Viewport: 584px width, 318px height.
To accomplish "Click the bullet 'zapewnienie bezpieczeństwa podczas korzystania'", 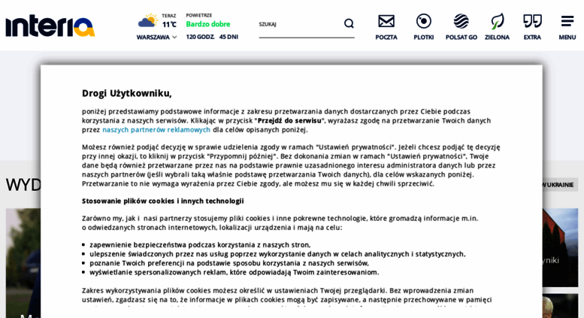I will pyautogui.click(x=200, y=244).
